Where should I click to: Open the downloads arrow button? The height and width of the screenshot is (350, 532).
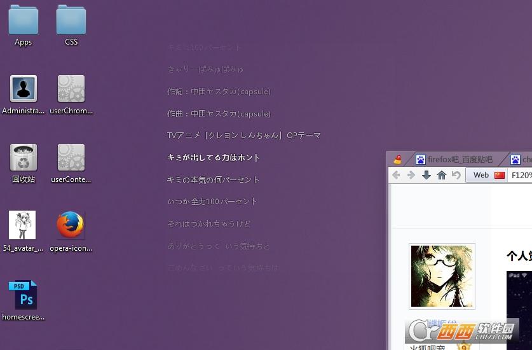pos(426,175)
